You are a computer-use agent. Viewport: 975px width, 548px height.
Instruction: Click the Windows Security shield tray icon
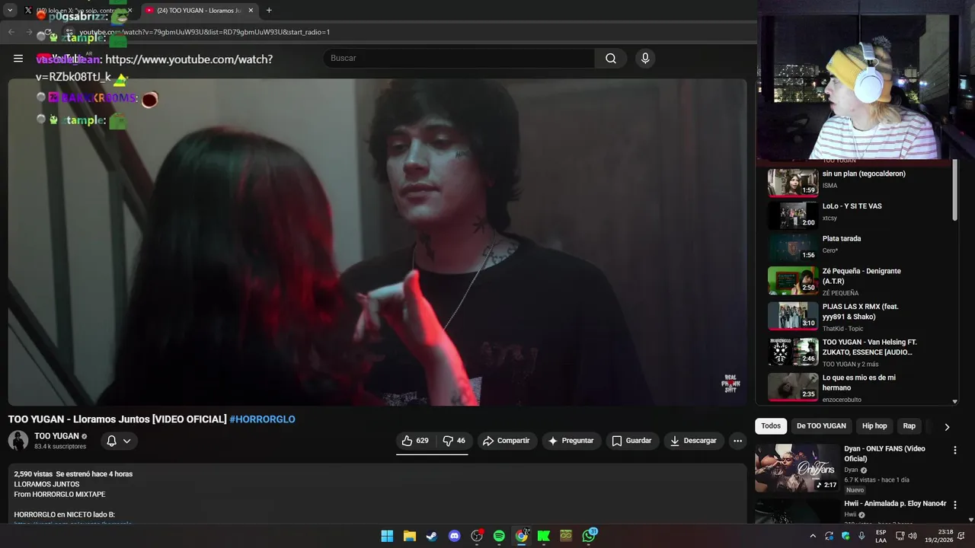pyautogui.click(x=846, y=536)
